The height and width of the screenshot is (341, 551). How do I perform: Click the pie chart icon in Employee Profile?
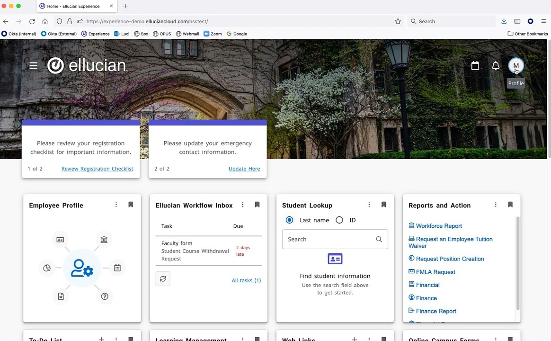pos(47,268)
